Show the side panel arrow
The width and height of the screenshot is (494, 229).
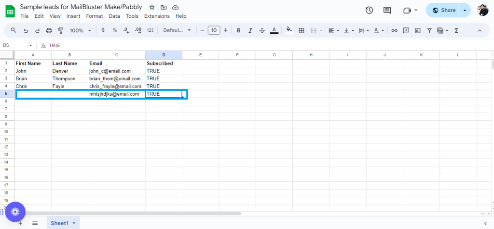click(485, 223)
